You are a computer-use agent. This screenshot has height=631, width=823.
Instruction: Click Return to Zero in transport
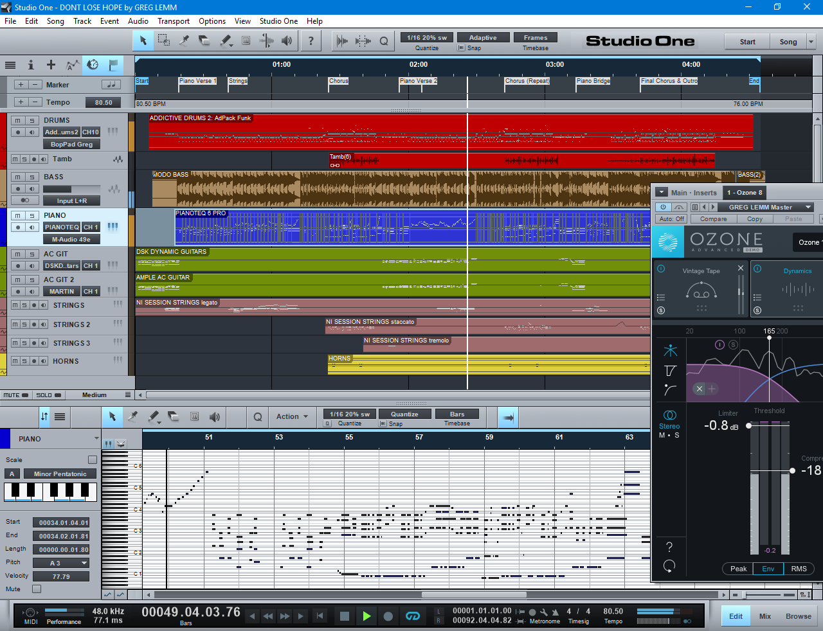tap(320, 616)
